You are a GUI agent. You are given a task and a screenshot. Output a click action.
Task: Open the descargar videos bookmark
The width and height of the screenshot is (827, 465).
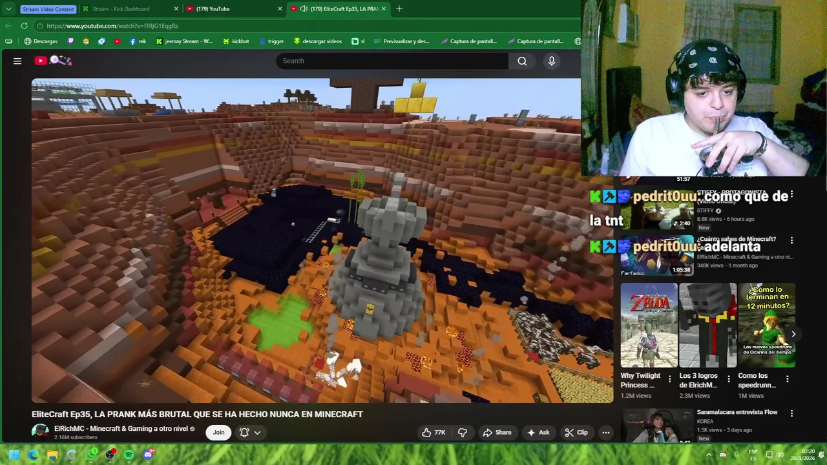(x=317, y=41)
